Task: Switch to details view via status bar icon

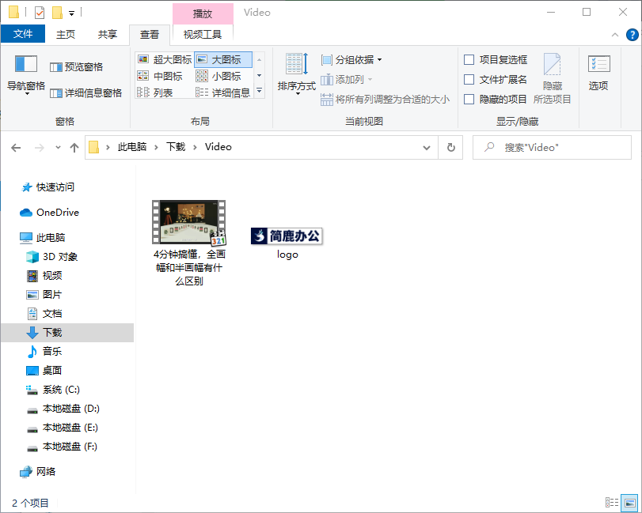Action: pyautogui.click(x=611, y=503)
